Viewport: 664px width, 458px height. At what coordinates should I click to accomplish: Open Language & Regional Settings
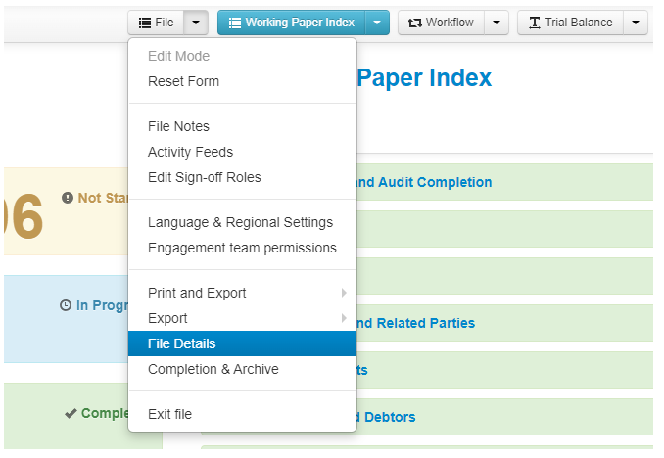click(240, 222)
